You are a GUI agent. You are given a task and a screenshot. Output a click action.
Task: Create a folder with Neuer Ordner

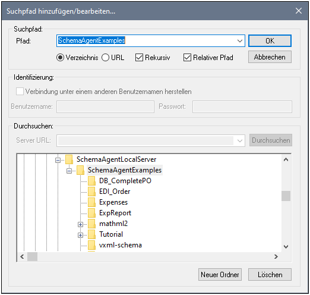click(x=220, y=275)
